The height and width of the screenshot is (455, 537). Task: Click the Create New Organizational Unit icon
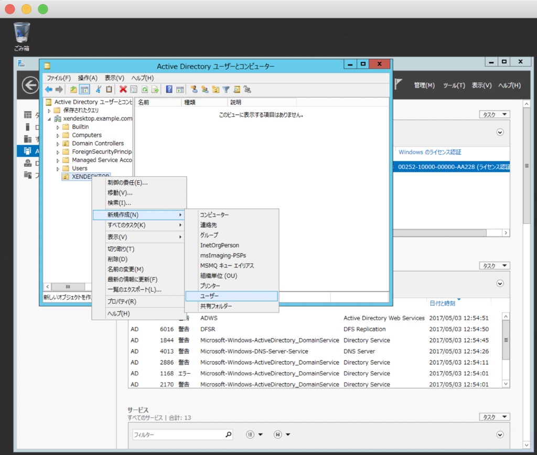tap(216, 90)
